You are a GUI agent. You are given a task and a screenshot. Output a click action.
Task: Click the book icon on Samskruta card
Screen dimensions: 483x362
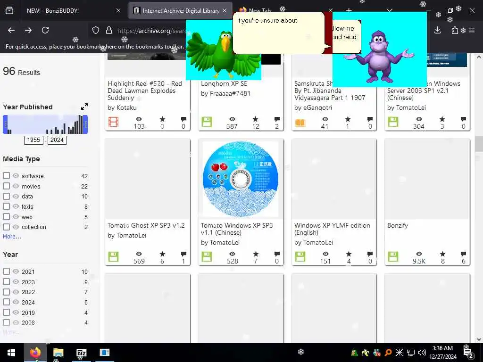[300, 123]
